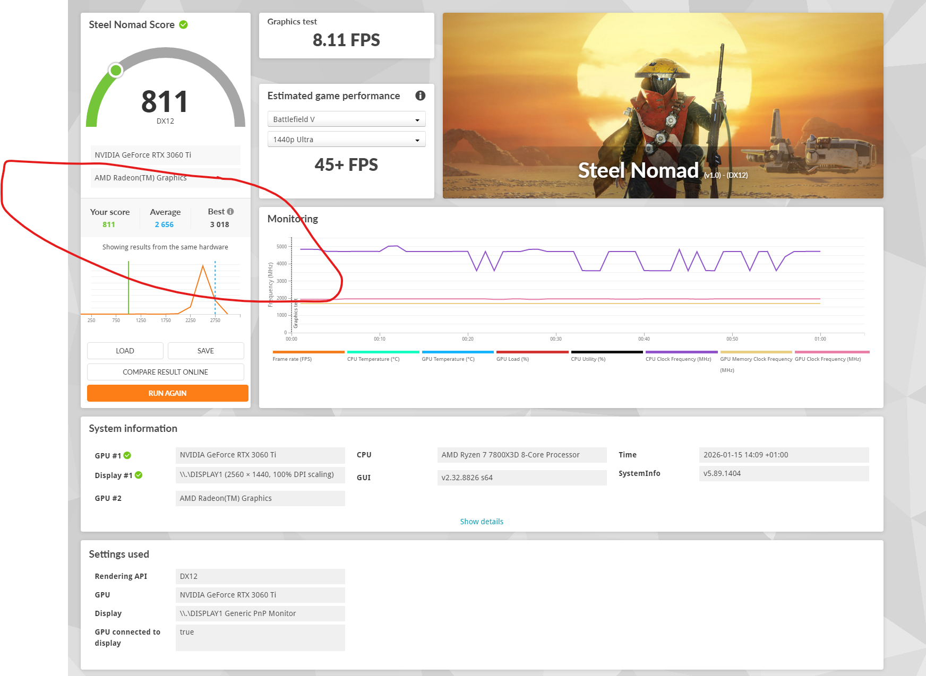Click the orange peak in the score distribution chart

[203, 266]
